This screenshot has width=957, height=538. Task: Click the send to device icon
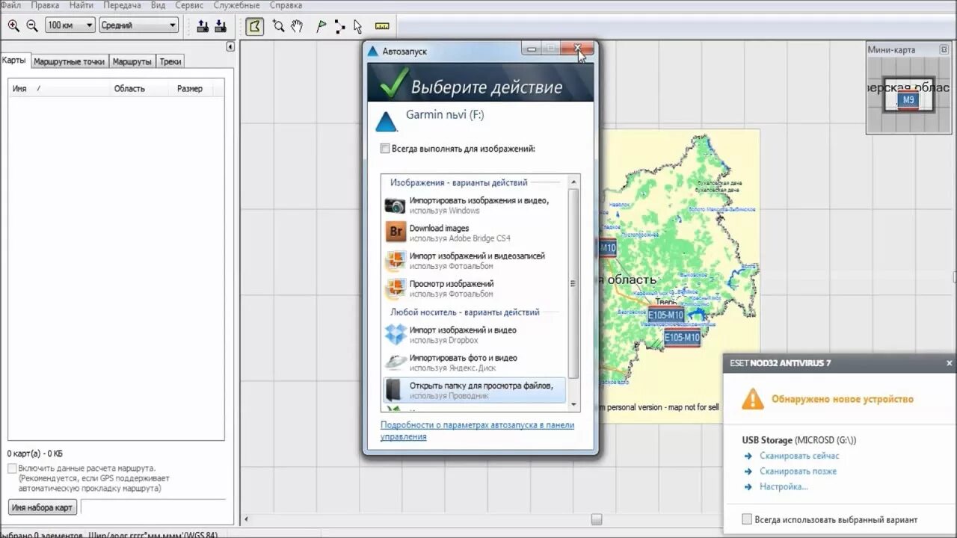click(x=203, y=26)
